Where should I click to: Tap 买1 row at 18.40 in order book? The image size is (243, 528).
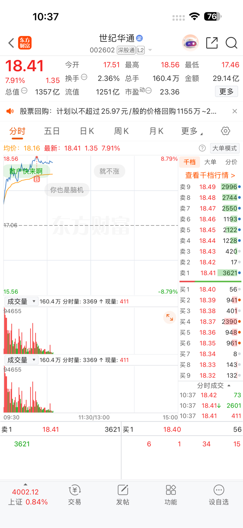tap(210, 289)
